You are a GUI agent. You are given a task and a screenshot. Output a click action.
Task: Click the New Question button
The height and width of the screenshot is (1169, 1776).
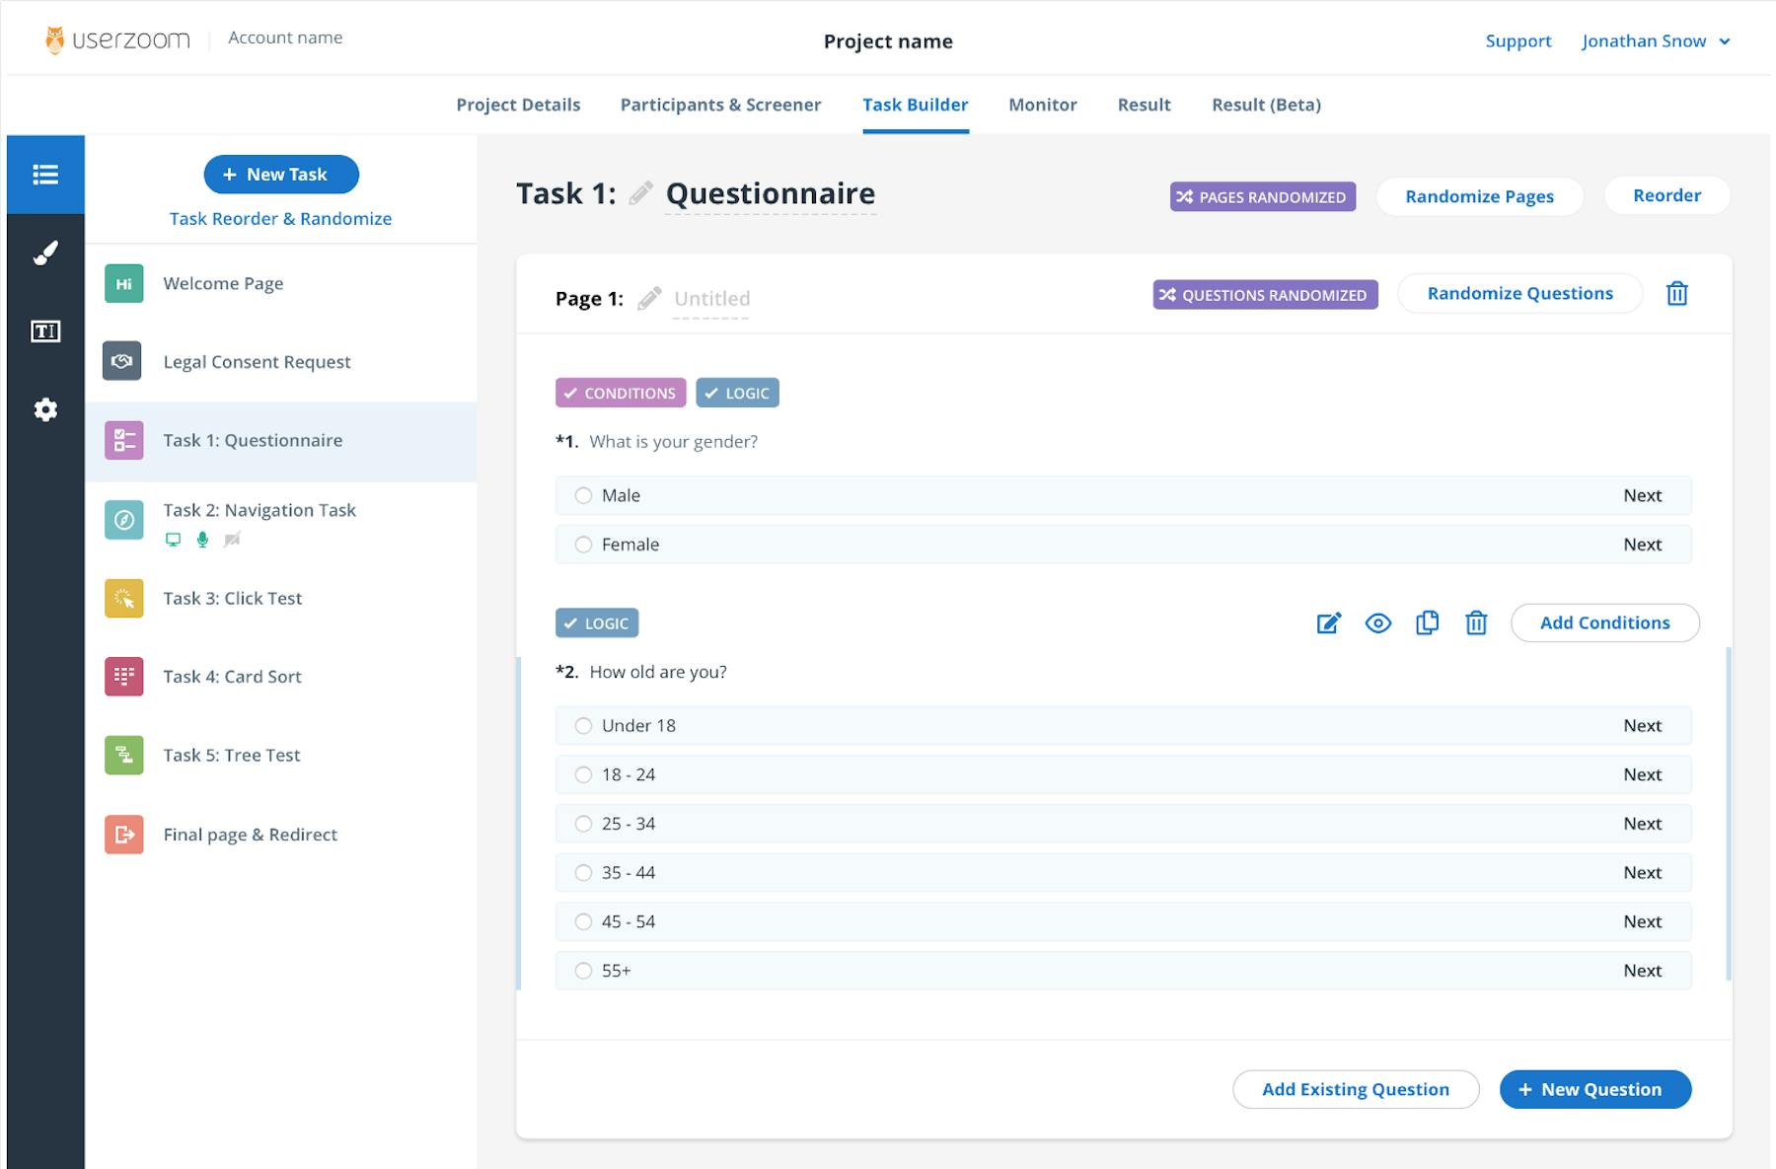1595,1089
